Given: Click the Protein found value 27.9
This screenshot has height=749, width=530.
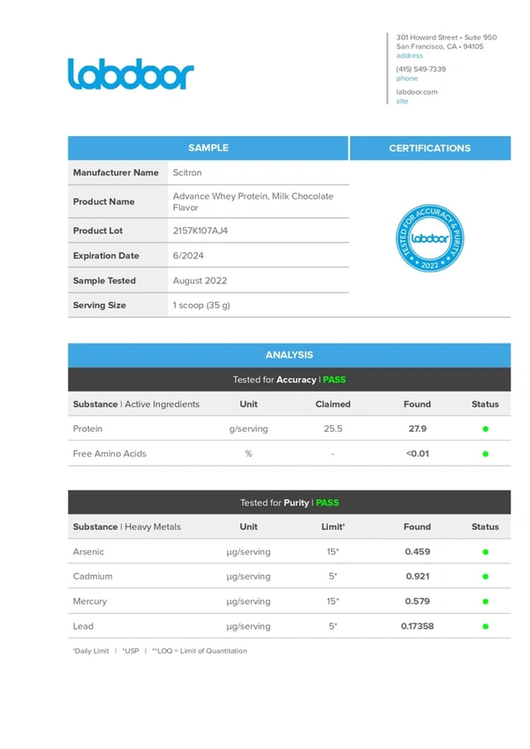Looking at the screenshot, I should click(417, 428).
